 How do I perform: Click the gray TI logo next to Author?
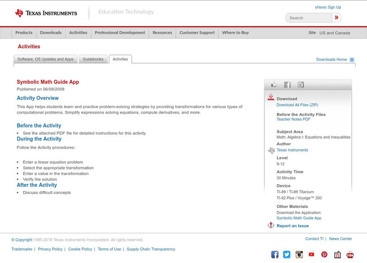[271, 150]
